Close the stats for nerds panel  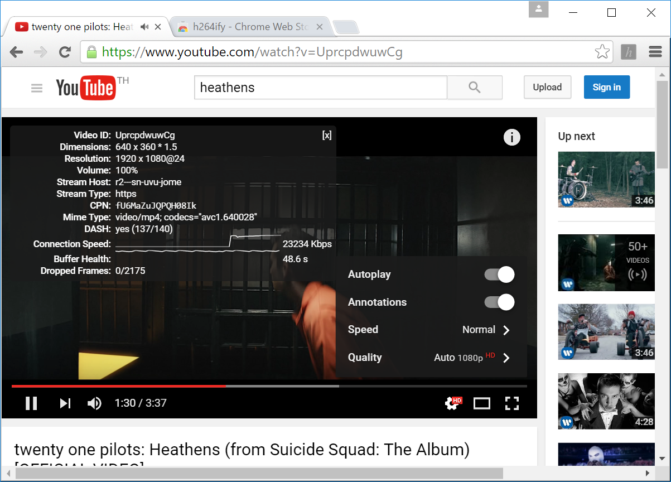pyautogui.click(x=327, y=135)
